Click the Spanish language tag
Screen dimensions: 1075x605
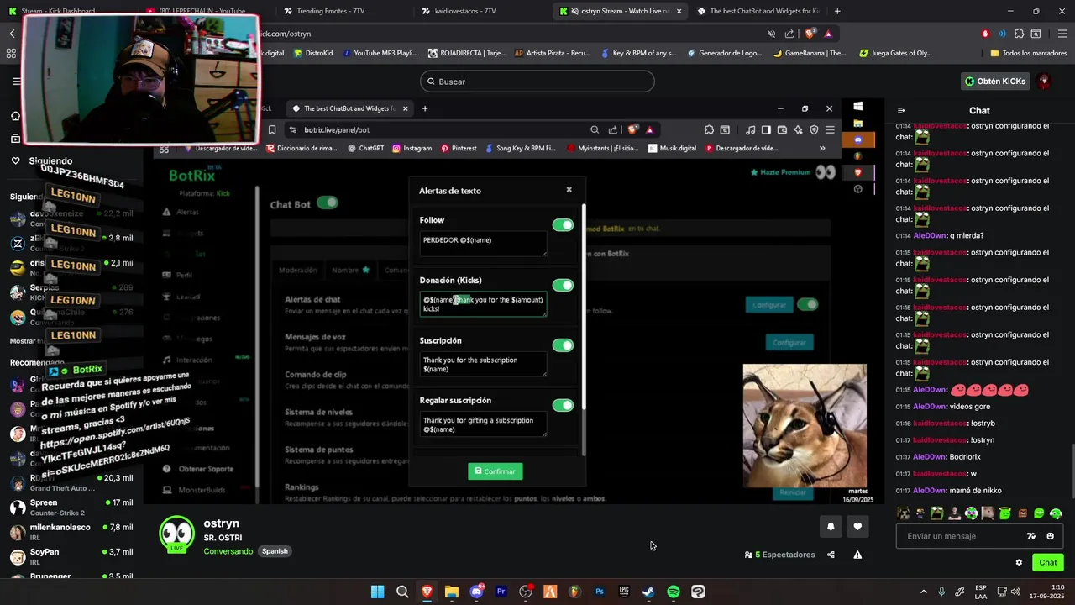[275, 551]
